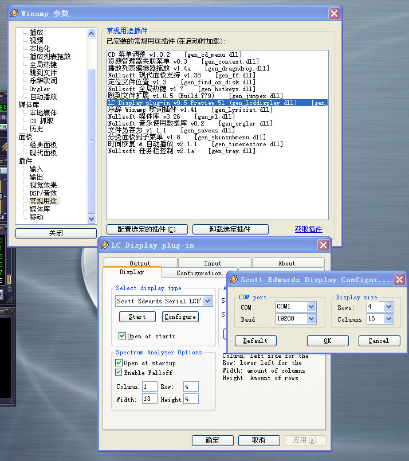
Task: Switch to the About tab
Action: pos(288,263)
